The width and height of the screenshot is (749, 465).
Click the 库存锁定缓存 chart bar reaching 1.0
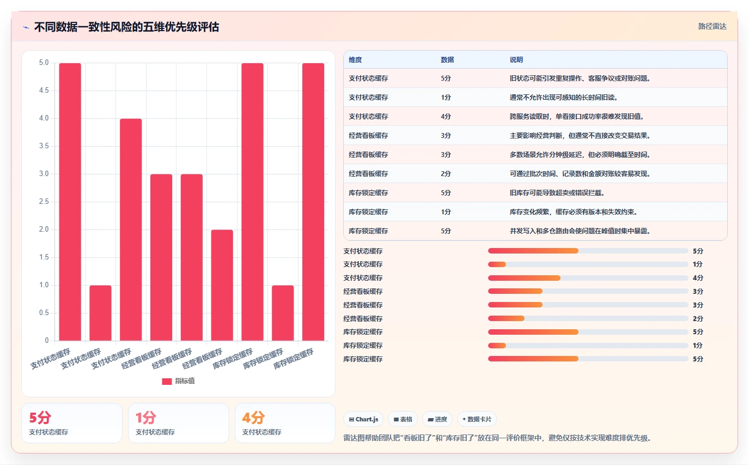[x=283, y=313]
